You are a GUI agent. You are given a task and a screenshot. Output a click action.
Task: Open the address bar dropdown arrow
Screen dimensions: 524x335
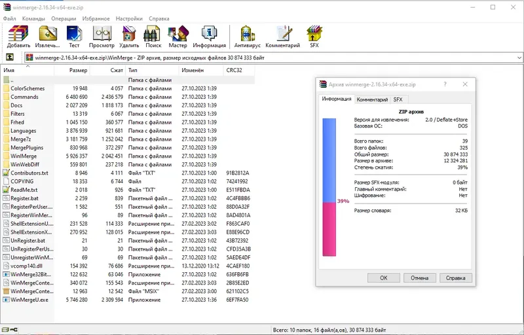519,58
